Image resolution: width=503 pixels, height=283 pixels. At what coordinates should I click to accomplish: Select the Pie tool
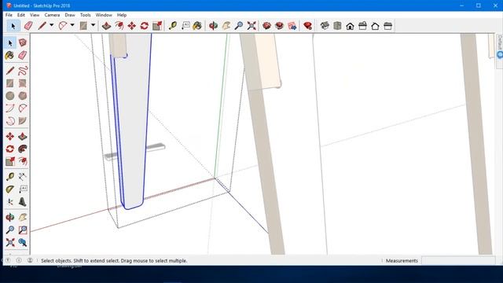click(23, 121)
